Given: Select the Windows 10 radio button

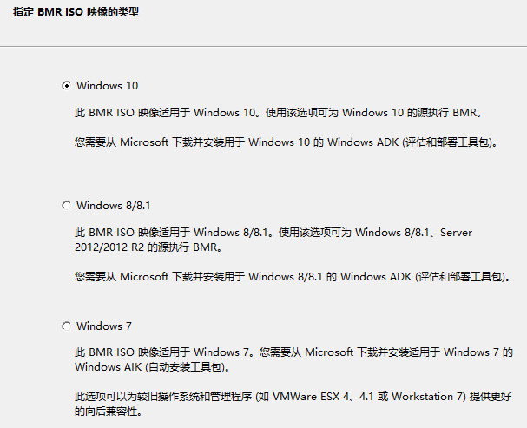Looking at the screenshot, I should click(66, 86).
